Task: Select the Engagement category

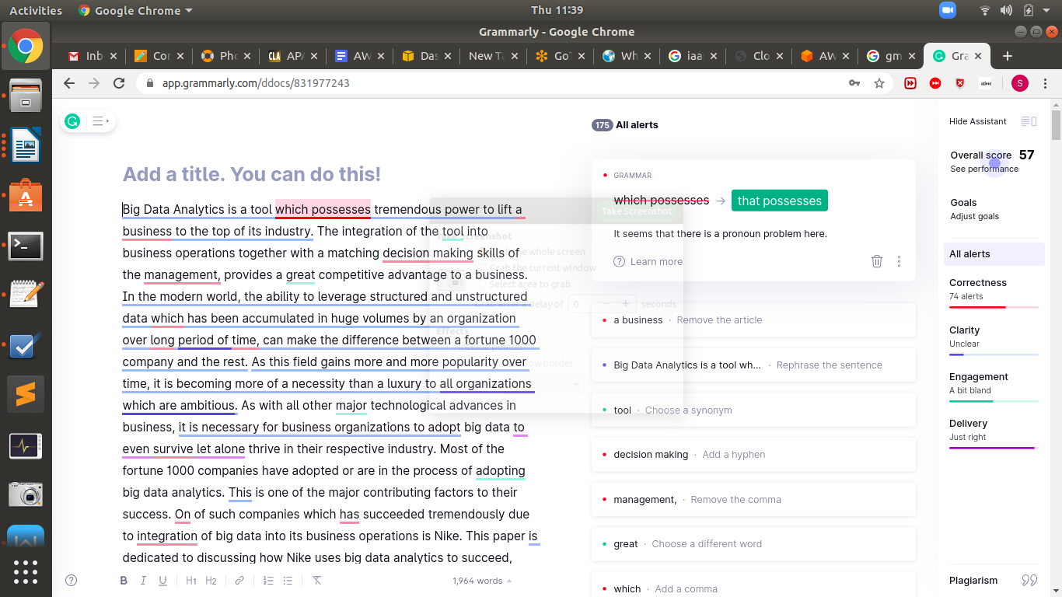Action: [x=994, y=385]
